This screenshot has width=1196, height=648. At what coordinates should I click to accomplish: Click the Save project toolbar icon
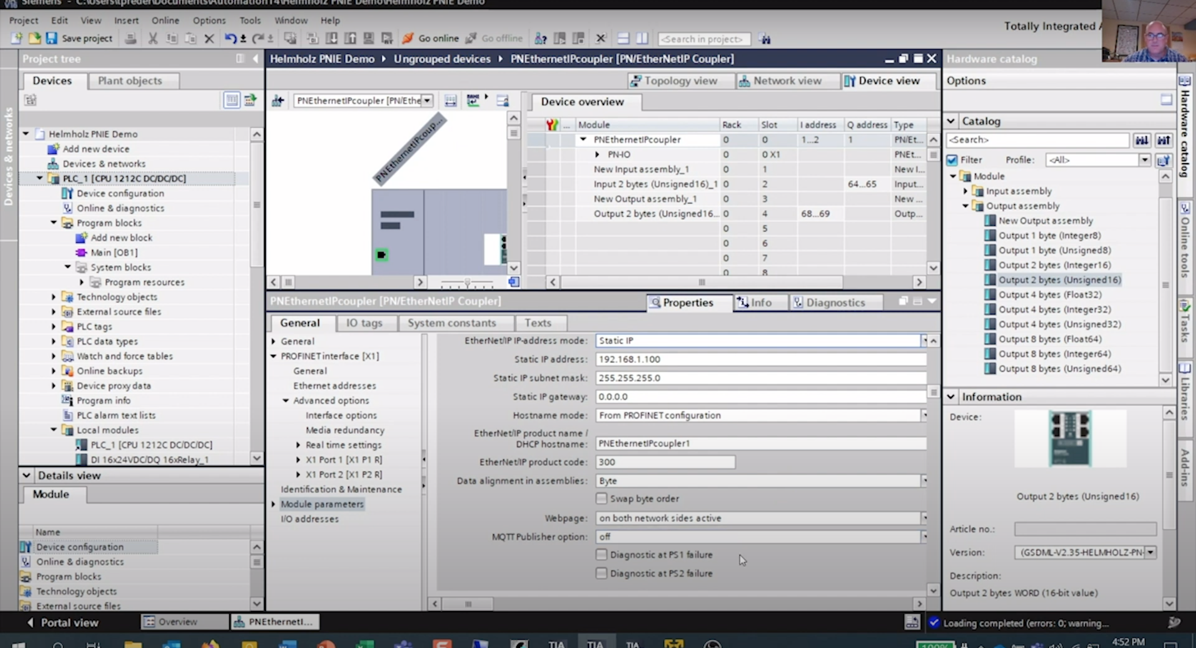pyautogui.click(x=51, y=39)
